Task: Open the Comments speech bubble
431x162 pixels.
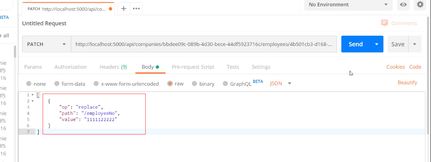Action: pyautogui.click(x=384, y=23)
